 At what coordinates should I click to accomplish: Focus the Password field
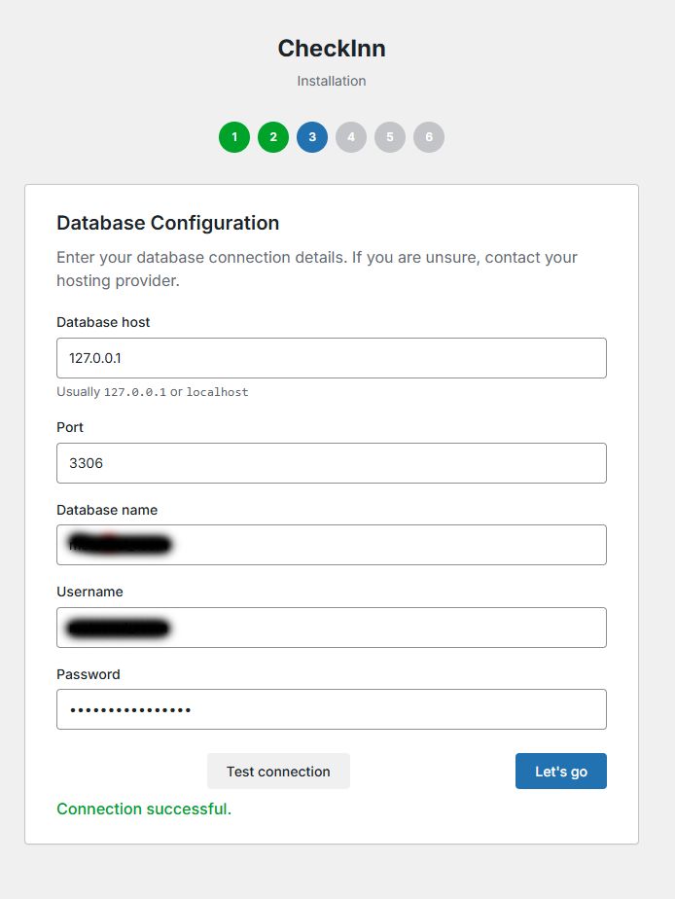tap(332, 709)
